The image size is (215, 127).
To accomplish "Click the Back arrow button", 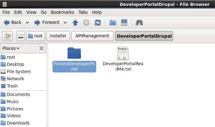I will point(13,23).
